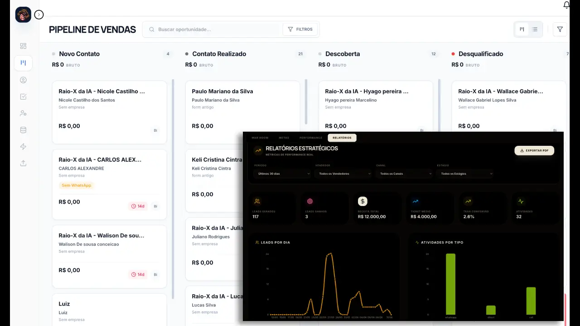
Task: Open the CARLOS ALEXANDRE opportunity card
Action: tap(110, 184)
